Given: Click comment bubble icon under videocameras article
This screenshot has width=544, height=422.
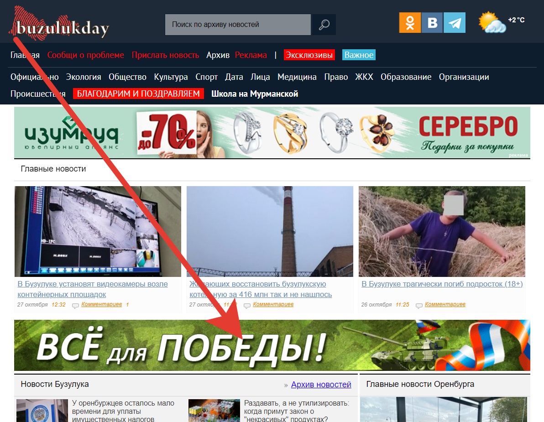Looking at the screenshot, I should coord(75,305).
